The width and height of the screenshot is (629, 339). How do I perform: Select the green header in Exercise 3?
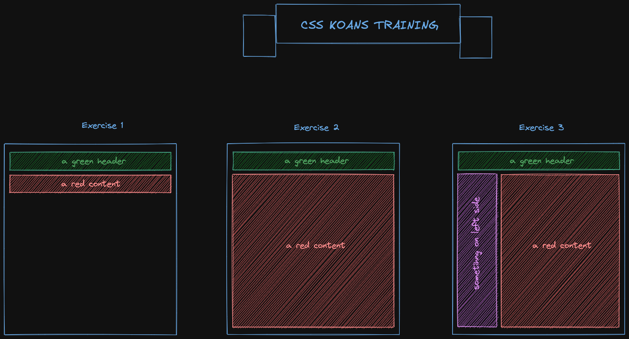pos(539,161)
